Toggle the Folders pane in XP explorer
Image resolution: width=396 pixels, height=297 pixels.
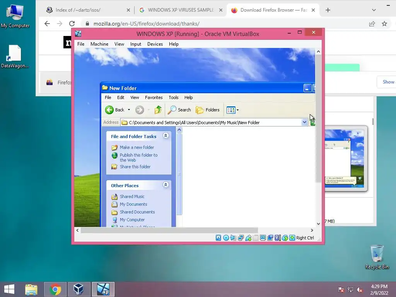pyautogui.click(x=208, y=110)
